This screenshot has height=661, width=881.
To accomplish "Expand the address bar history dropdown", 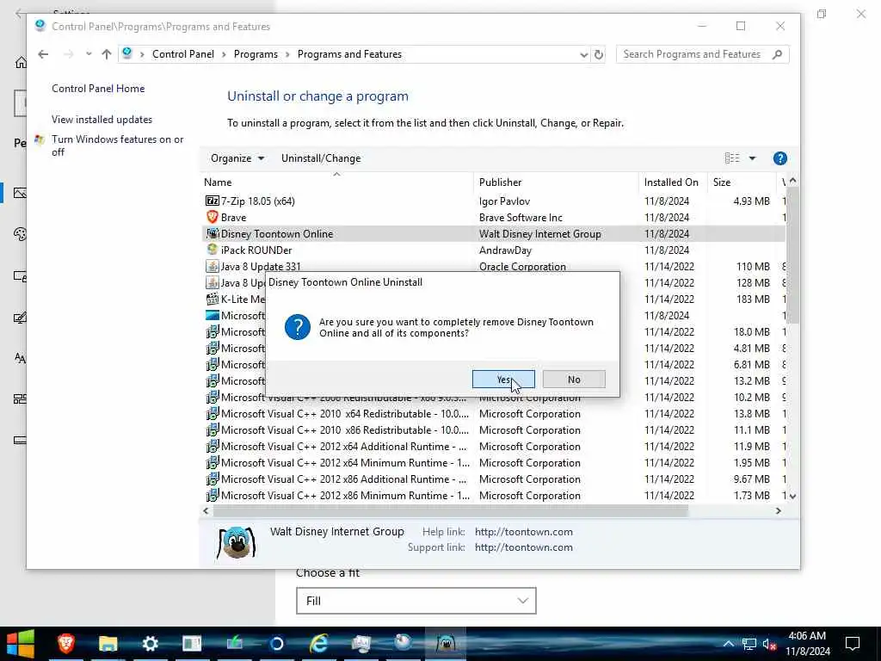I will (x=583, y=54).
